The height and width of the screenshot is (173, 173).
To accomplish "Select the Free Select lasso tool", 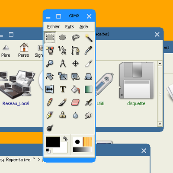I will (75, 38).
